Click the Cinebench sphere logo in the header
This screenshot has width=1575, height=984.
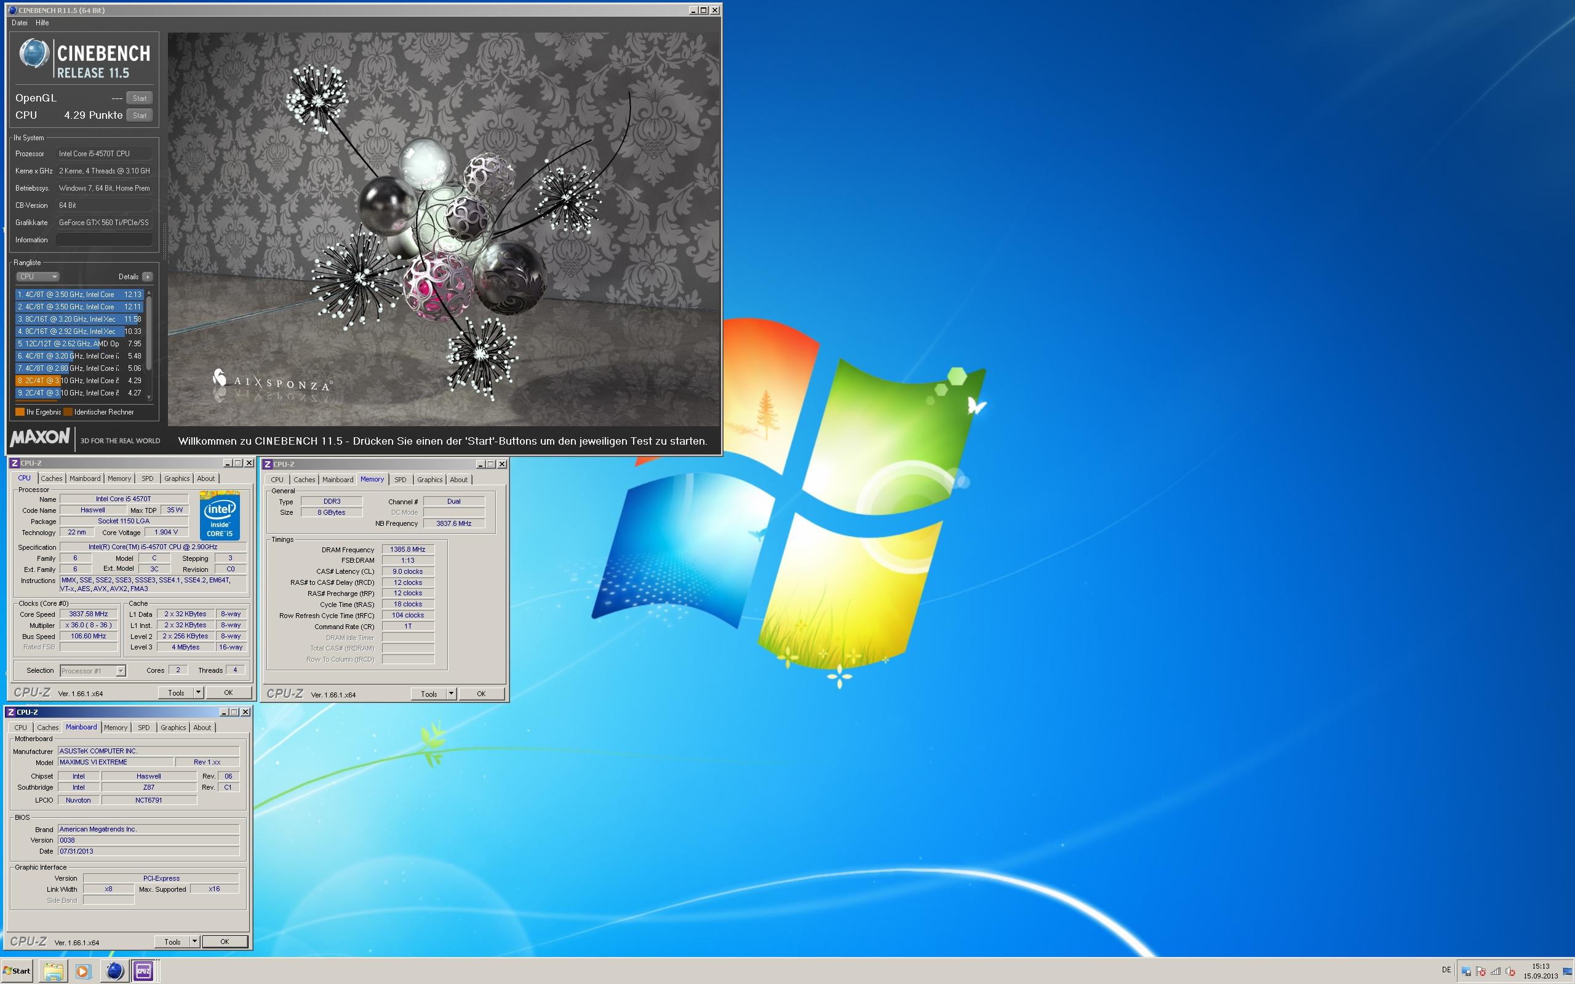[x=34, y=54]
